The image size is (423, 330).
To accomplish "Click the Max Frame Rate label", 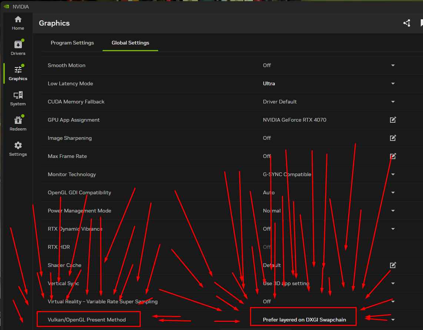I will (x=67, y=156).
